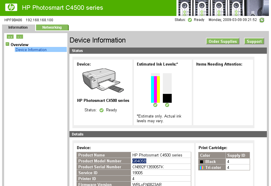Image resolution: width=271 pixels, height=186 pixels.
Task: Click the IP address 192.168.168.100
Action: [x=39, y=20]
